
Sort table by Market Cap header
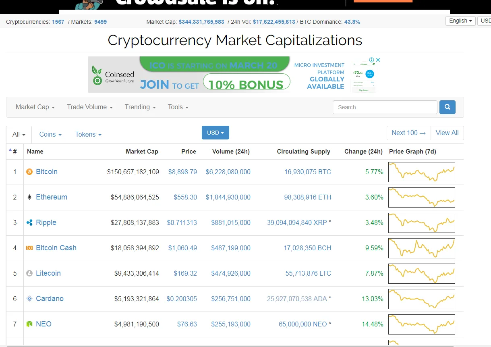click(x=142, y=152)
